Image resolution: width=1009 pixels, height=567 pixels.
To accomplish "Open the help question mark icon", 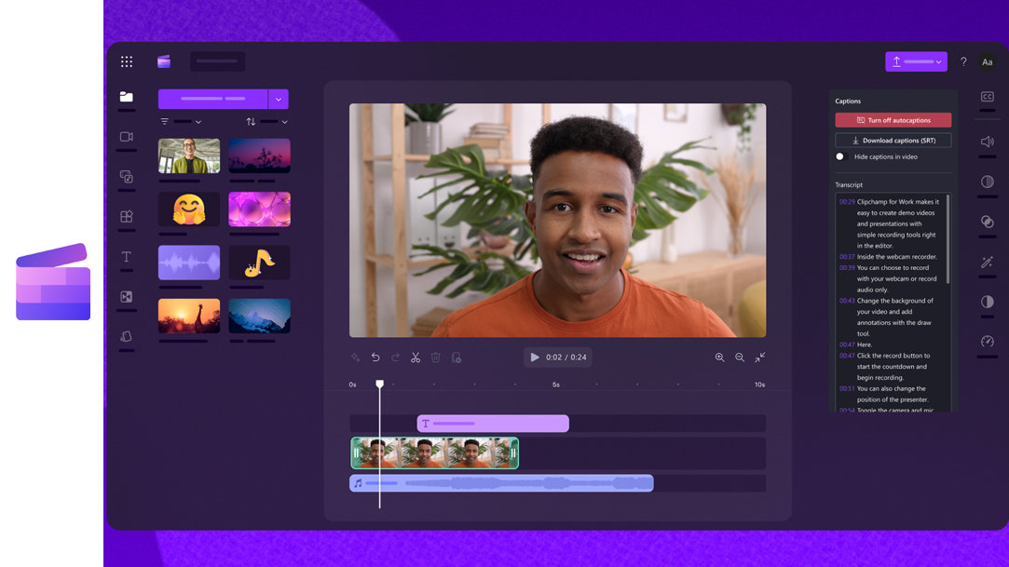I will [963, 61].
